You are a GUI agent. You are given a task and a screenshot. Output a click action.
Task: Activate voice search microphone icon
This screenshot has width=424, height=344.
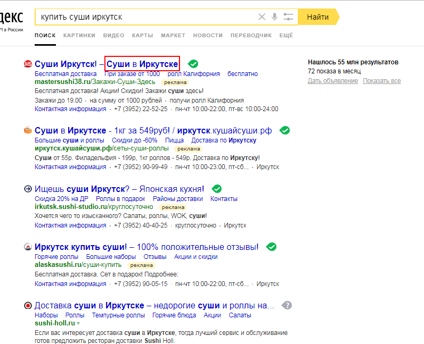pyautogui.click(x=274, y=16)
